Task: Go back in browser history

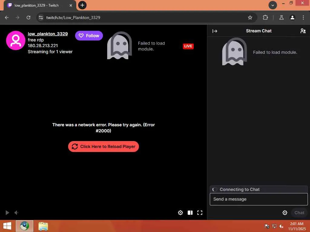Action: 7,18
